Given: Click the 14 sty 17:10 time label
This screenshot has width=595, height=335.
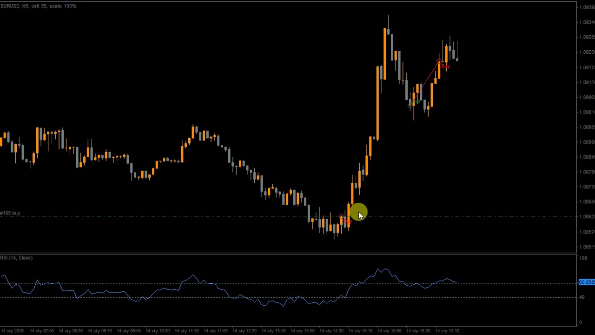Looking at the screenshot, I should (447, 331).
